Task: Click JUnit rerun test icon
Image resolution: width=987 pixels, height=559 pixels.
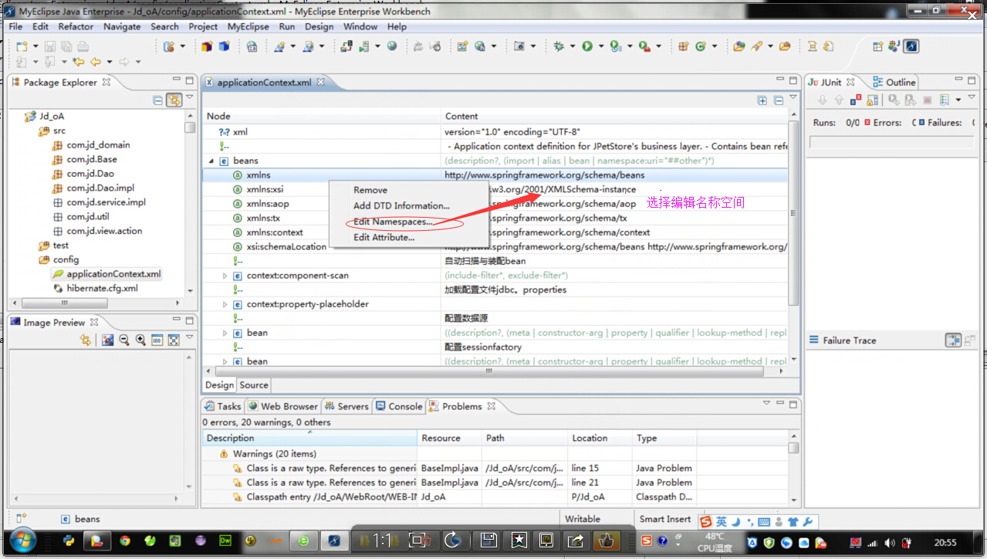Action: point(893,100)
